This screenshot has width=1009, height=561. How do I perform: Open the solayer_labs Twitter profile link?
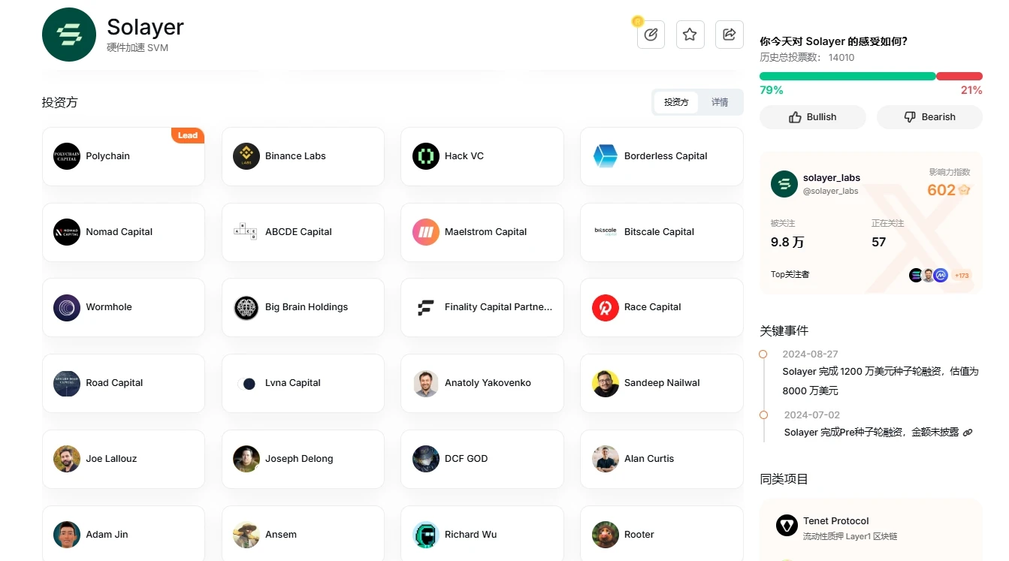831,178
